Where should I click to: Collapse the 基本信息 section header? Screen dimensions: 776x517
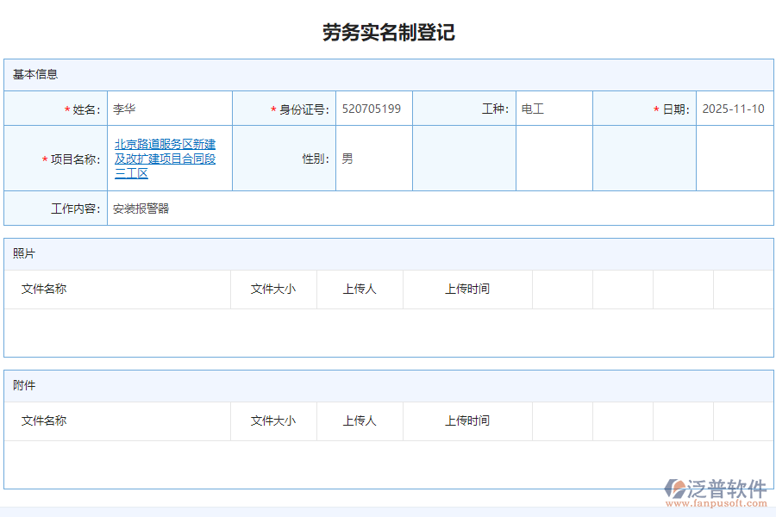pos(34,74)
